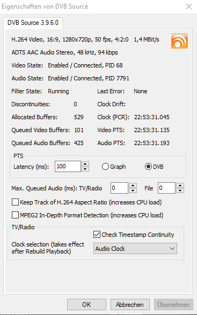Switch to DVB Source 3.9.6.0 tab

pyautogui.click(x=33, y=23)
